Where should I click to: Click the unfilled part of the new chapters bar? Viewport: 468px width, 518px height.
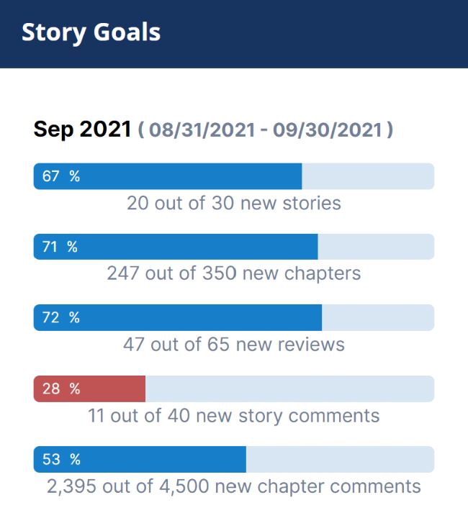tap(375, 247)
